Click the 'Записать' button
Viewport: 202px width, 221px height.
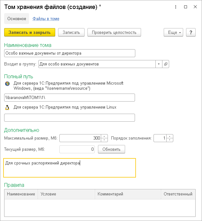71,33
